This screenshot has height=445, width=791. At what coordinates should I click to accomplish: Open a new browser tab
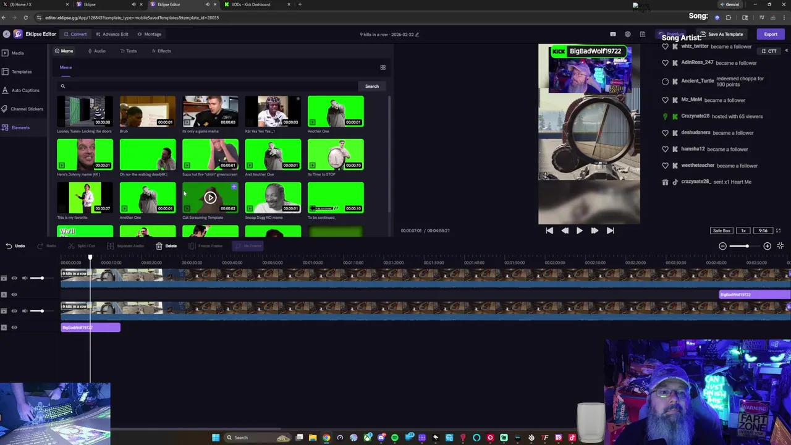point(300,4)
